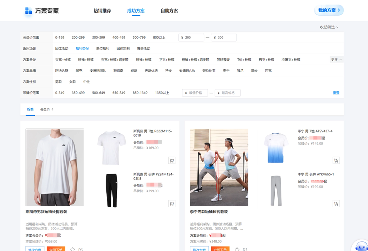368x251 pixels.
Task: Add 李宁 T恤 ATSV437-4 to cart
Action: point(336,160)
